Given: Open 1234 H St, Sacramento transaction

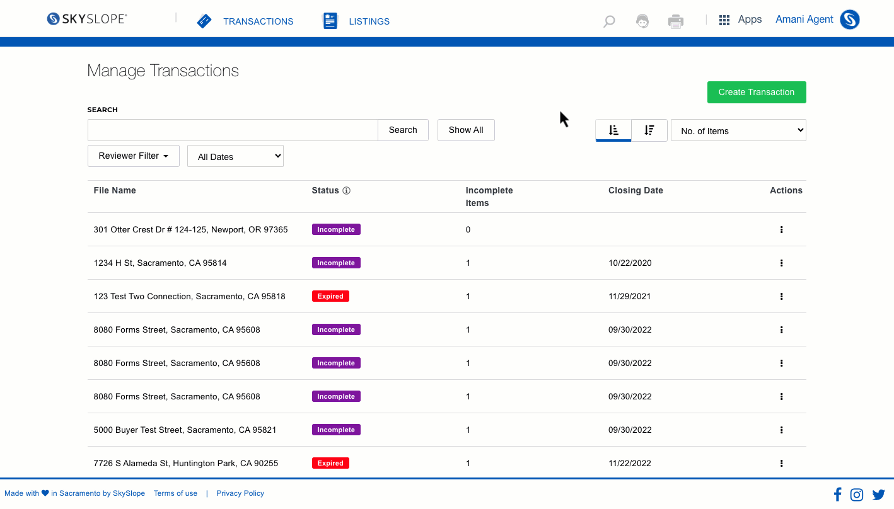Looking at the screenshot, I should click(160, 263).
